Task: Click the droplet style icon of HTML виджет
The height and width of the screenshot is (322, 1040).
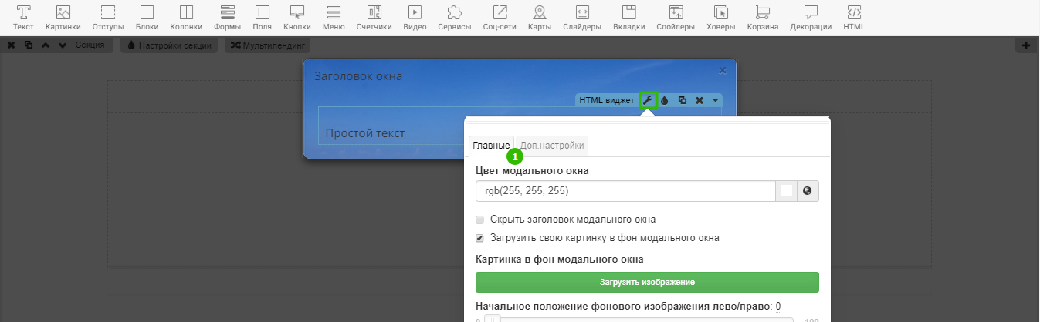Action: click(664, 100)
